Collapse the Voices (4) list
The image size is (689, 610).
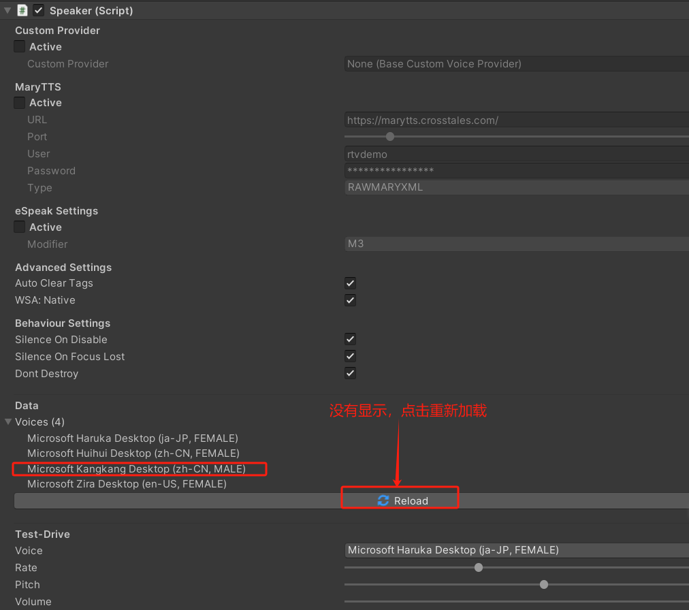[8, 422]
